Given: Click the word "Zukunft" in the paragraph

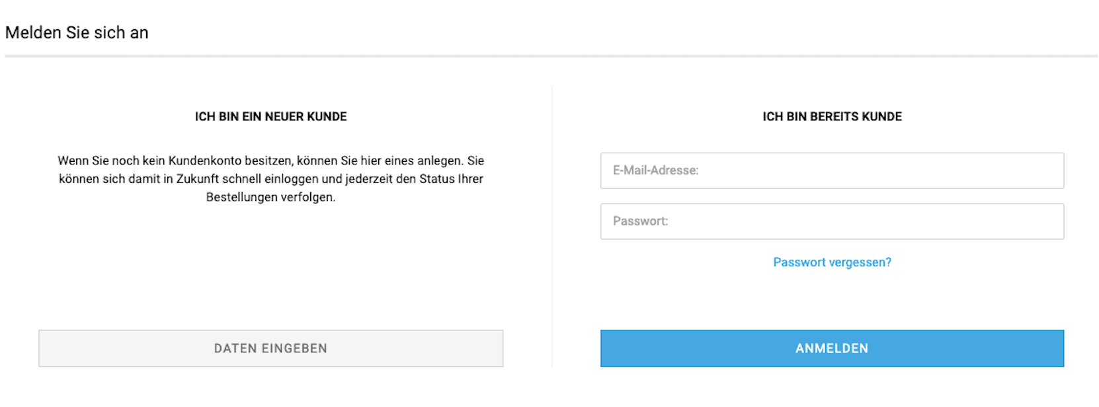Looking at the screenshot, I should (x=197, y=179).
